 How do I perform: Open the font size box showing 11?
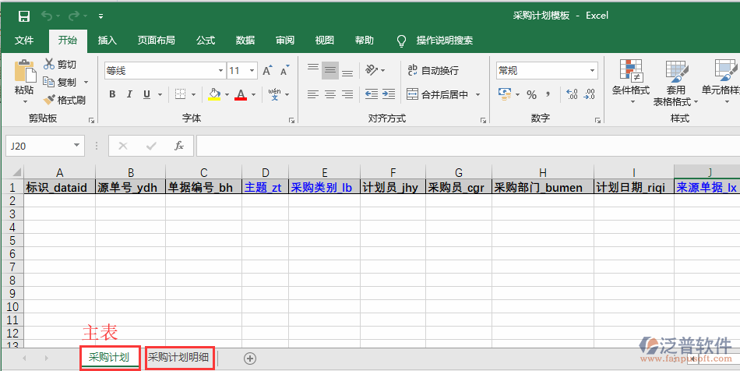pos(242,71)
